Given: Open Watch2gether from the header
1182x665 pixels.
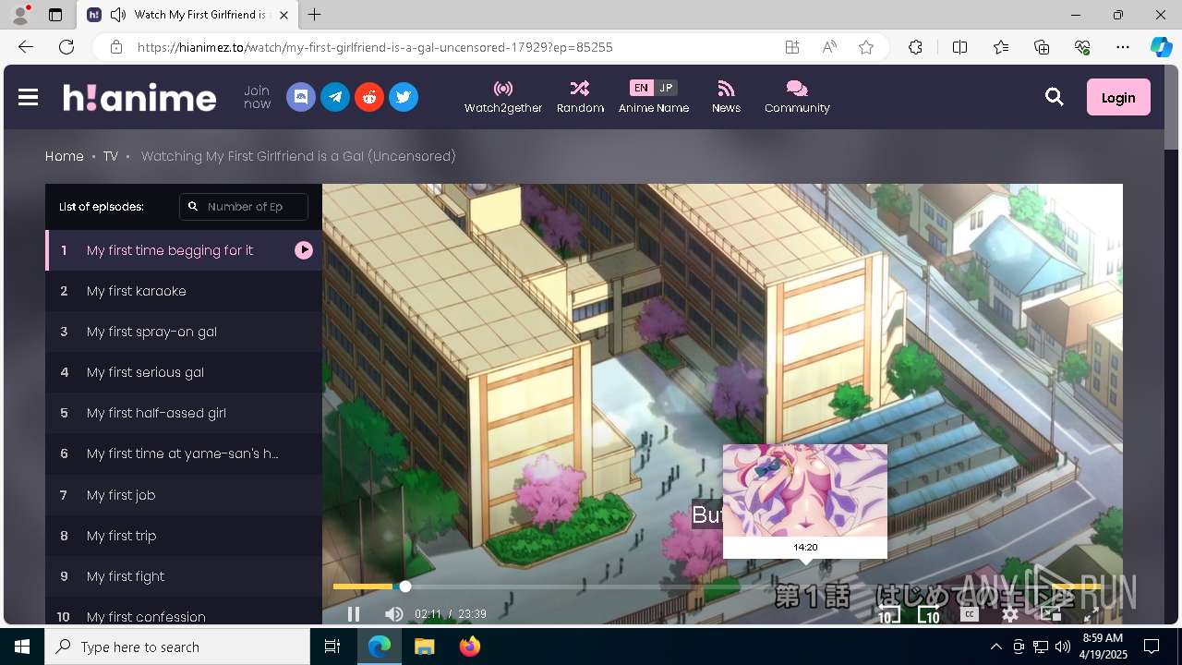Looking at the screenshot, I should (503, 97).
